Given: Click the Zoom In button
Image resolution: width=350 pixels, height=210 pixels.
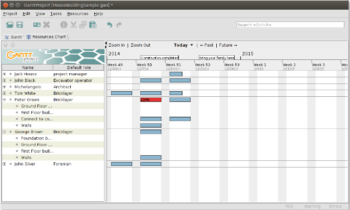Looking at the screenshot, I should point(117,45).
